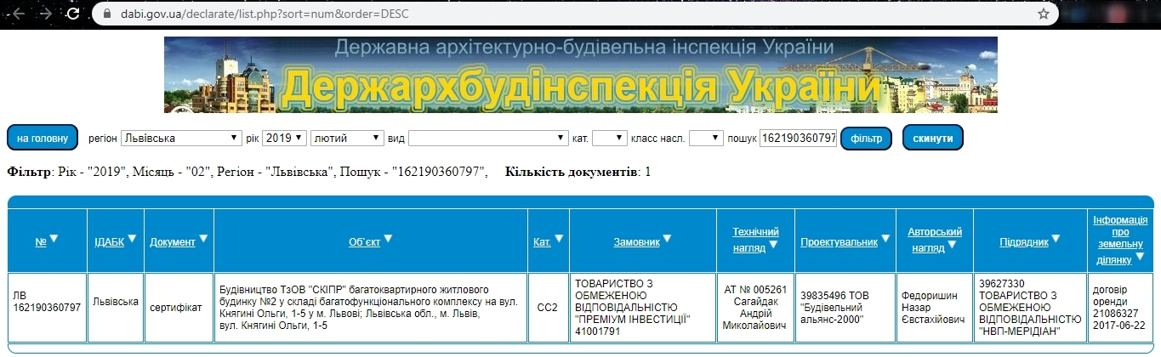
Task: Click the ІДАБК column header link
Action: (x=109, y=242)
